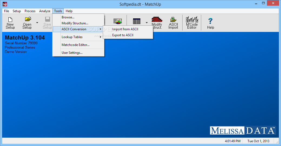281x146 pixels.
Task: Close the MatchUp window
Action: [273, 3]
